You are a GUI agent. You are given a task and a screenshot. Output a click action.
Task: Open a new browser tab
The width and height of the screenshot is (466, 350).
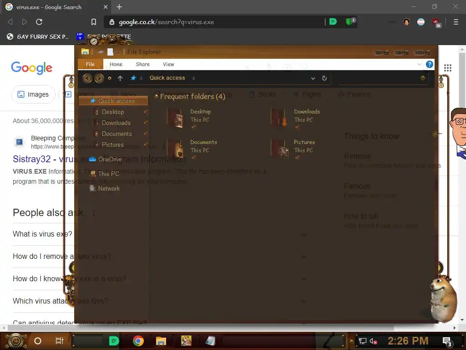[119, 7]
